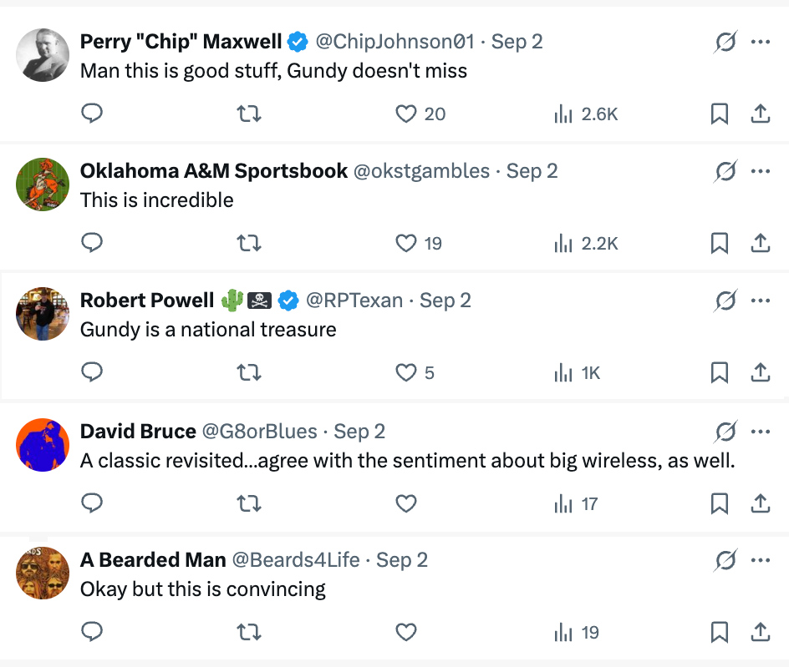The image size is (789, 667).
Task: Click the Sep 2 timestamp on David Bruce's tweet
Action: [x=359, y=431]
